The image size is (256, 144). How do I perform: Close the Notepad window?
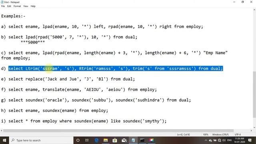coord(251,2)
